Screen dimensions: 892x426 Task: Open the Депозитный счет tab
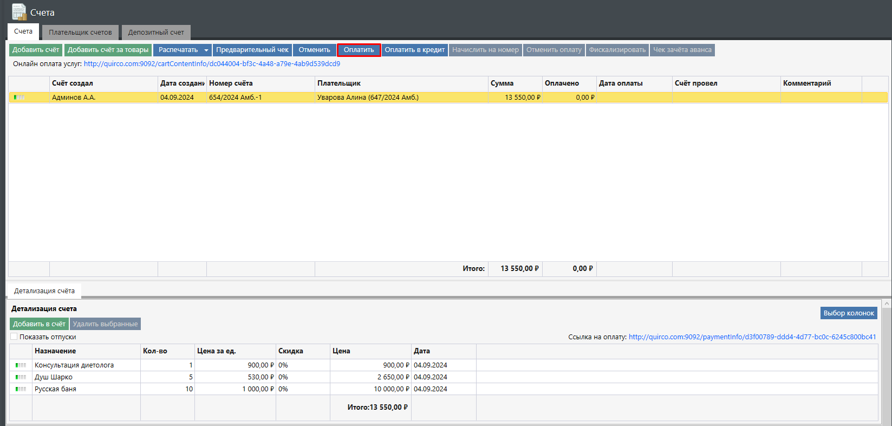[156, 33]
